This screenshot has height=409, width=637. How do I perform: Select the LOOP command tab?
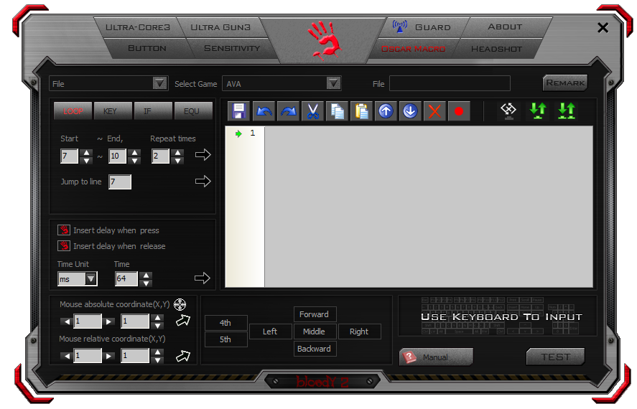73,111
